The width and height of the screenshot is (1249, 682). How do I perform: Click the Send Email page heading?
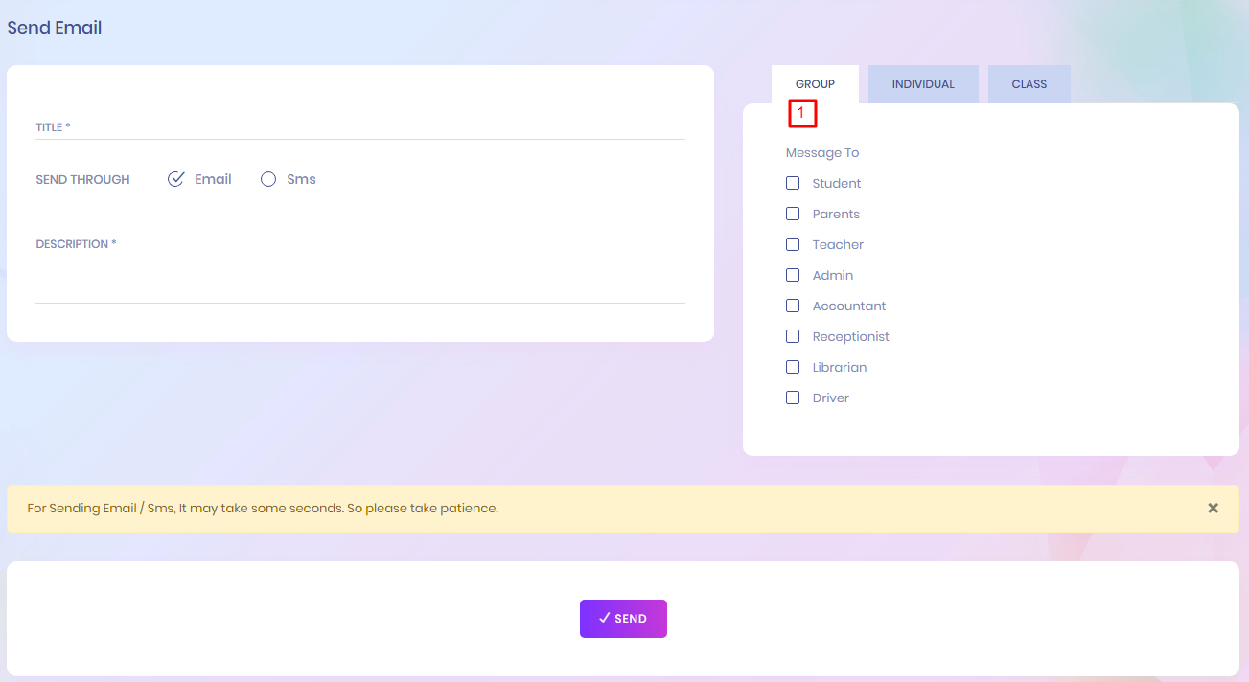(55, 28)
